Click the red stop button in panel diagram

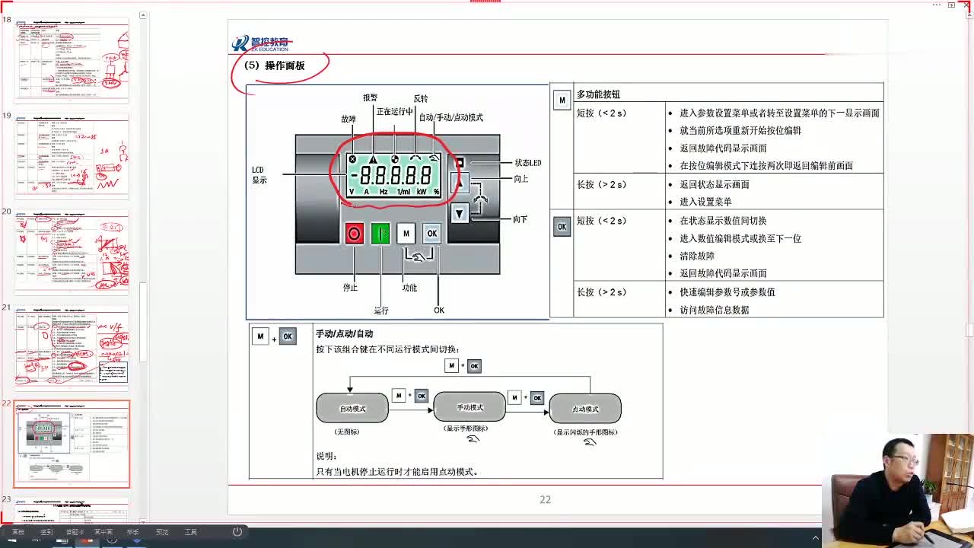354,234
